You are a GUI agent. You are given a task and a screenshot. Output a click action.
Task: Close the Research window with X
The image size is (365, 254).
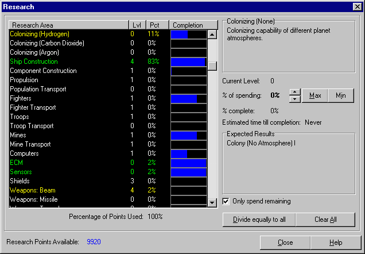357,6
